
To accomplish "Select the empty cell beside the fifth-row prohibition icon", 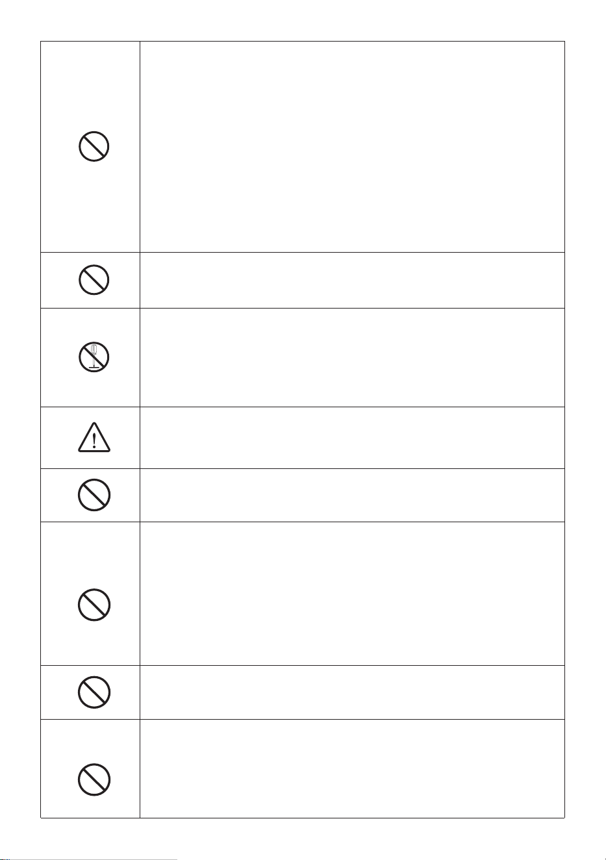I will (352, 495).
